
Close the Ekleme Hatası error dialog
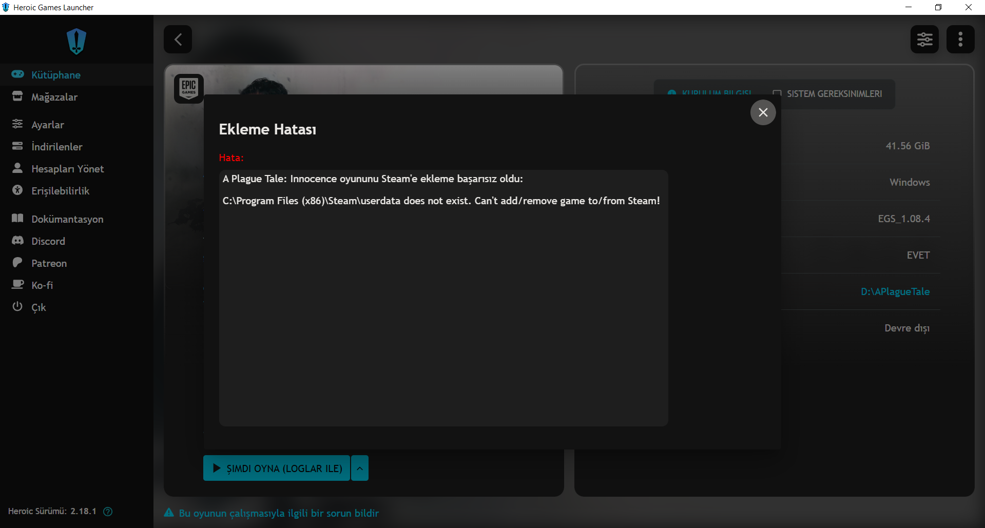763,112
